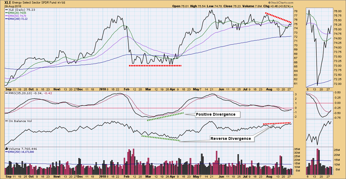This screenshot has width=346, height=179.
Task: Click the Volume 7,760,446 panel label
Action: coord(23,149)
